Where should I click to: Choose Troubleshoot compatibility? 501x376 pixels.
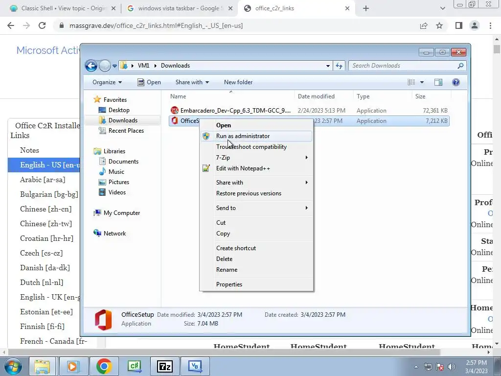(256, 147)
